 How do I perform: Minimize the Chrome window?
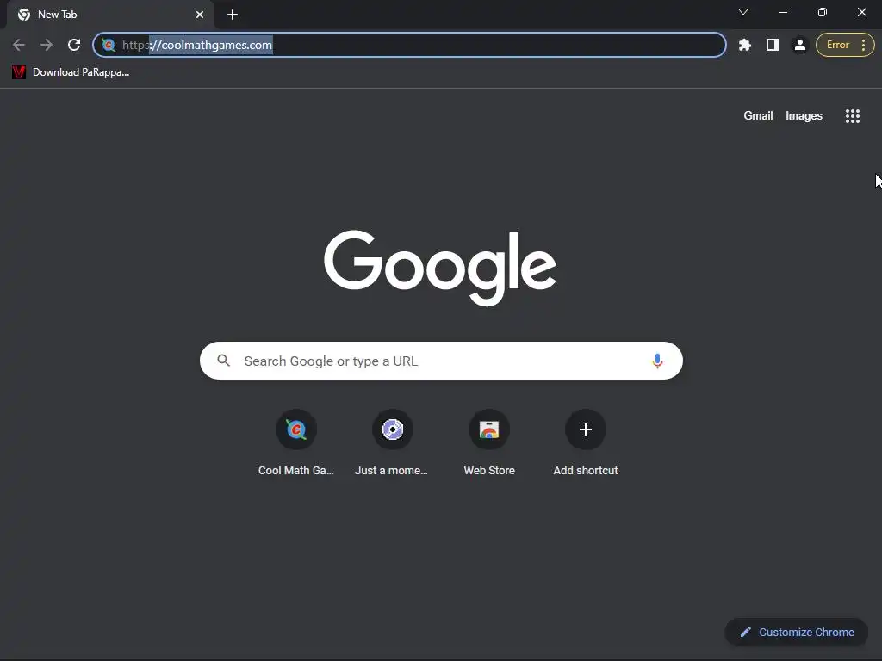coord(782,12)
